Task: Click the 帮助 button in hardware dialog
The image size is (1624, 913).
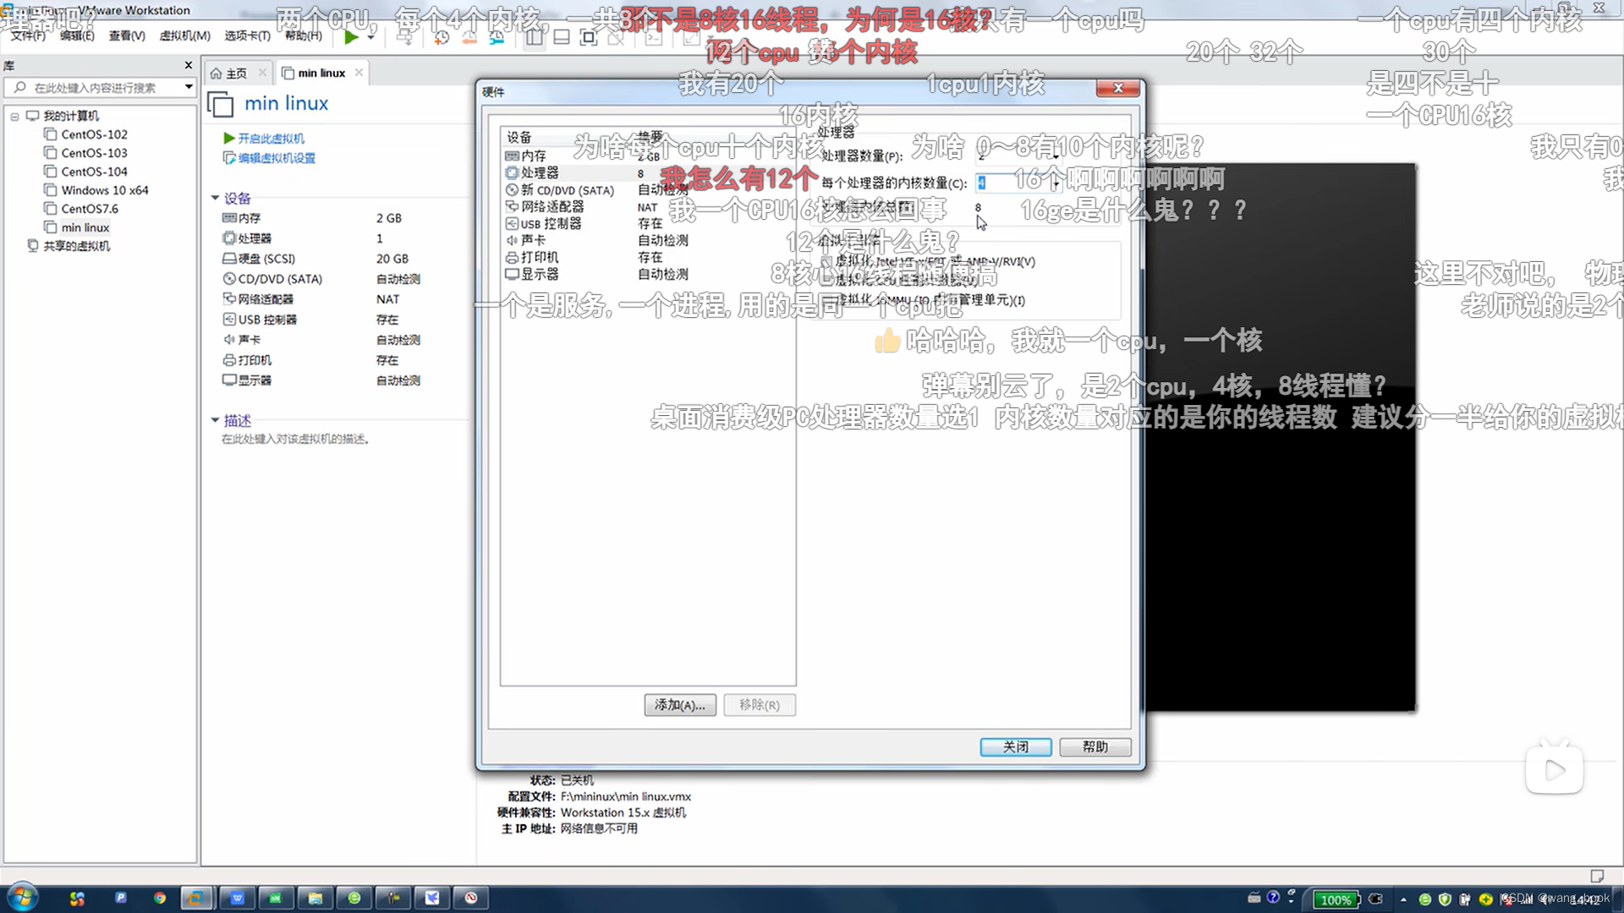Action: coord(1095,747)
